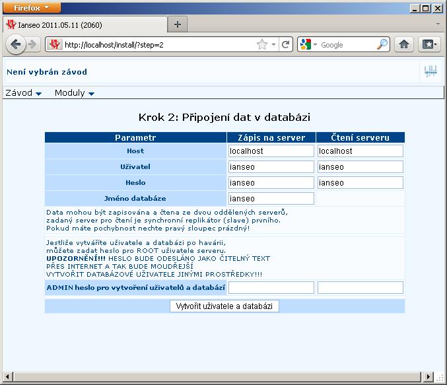Click the horizontal scrollbar right arrow
The width and height of the screenshot is (447, 385).
[x=428, y=376]
